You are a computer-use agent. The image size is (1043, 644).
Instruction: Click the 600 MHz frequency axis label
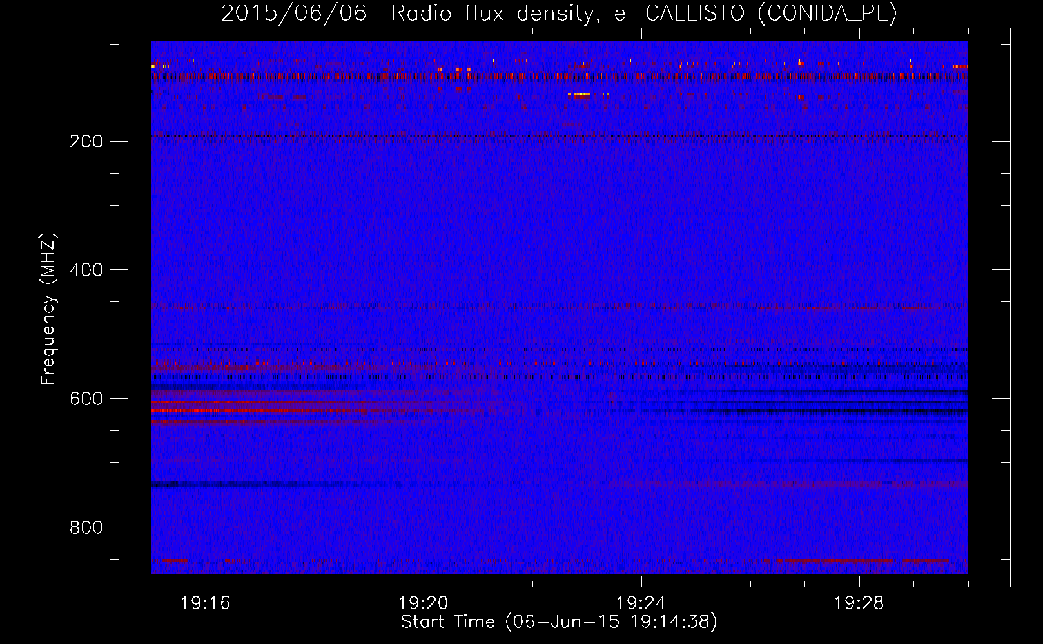pyautogui.click(x=86, y=399)
